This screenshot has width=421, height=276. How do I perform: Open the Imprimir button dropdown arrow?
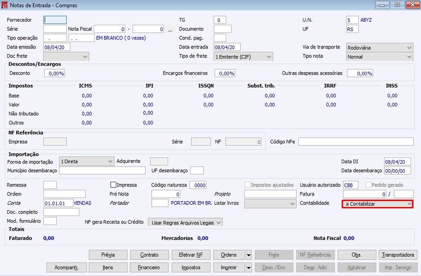pos(248,268)
